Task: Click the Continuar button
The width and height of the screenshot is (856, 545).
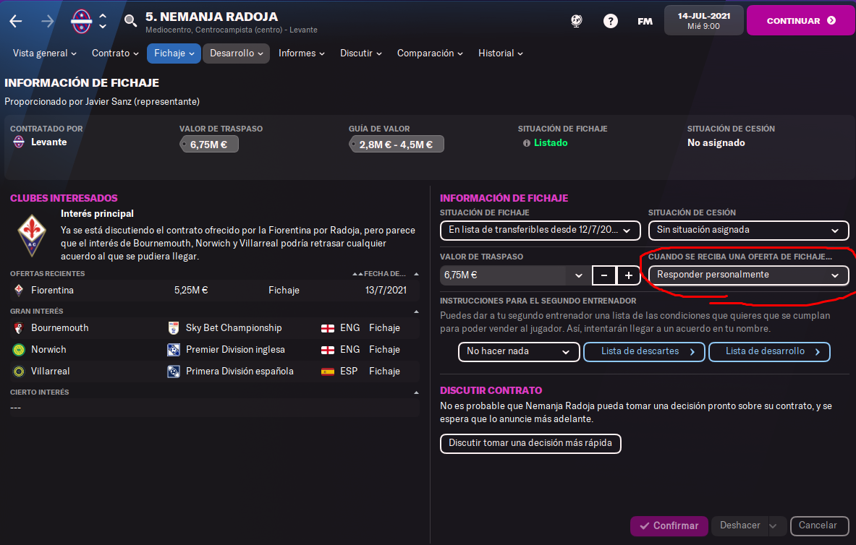Action: (800, 21)
